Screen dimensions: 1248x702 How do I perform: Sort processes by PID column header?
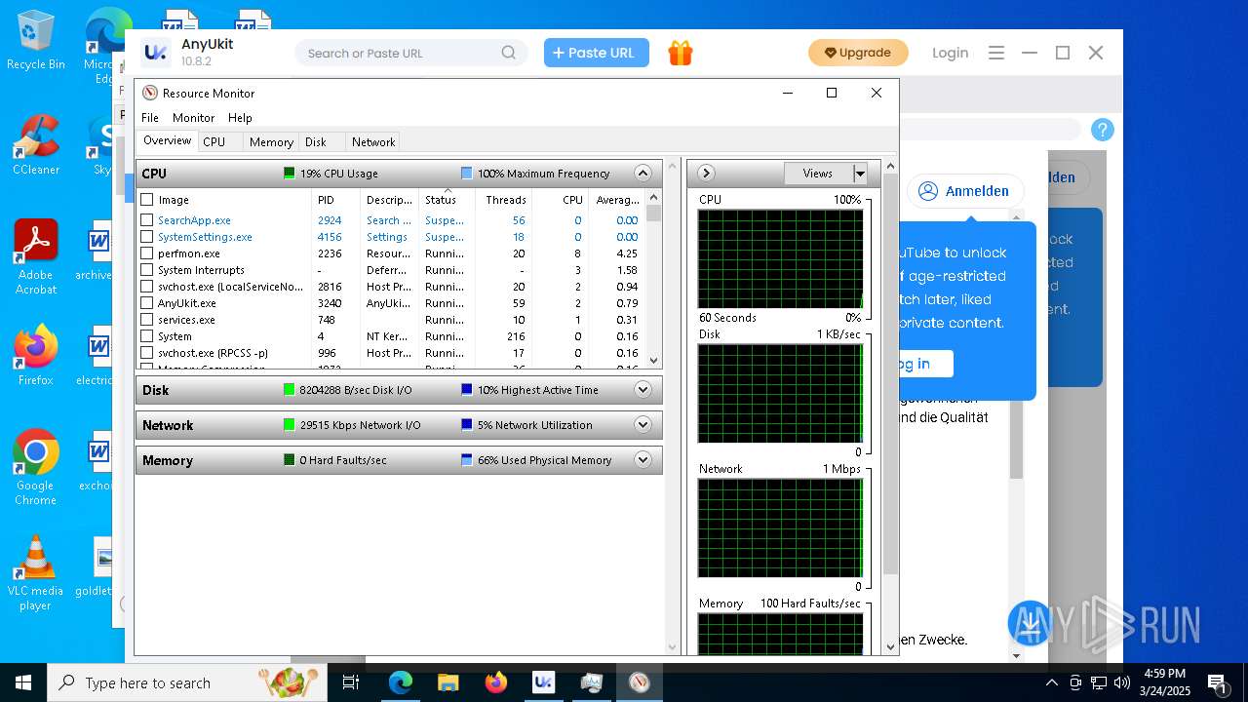click(x=336, y=199)
